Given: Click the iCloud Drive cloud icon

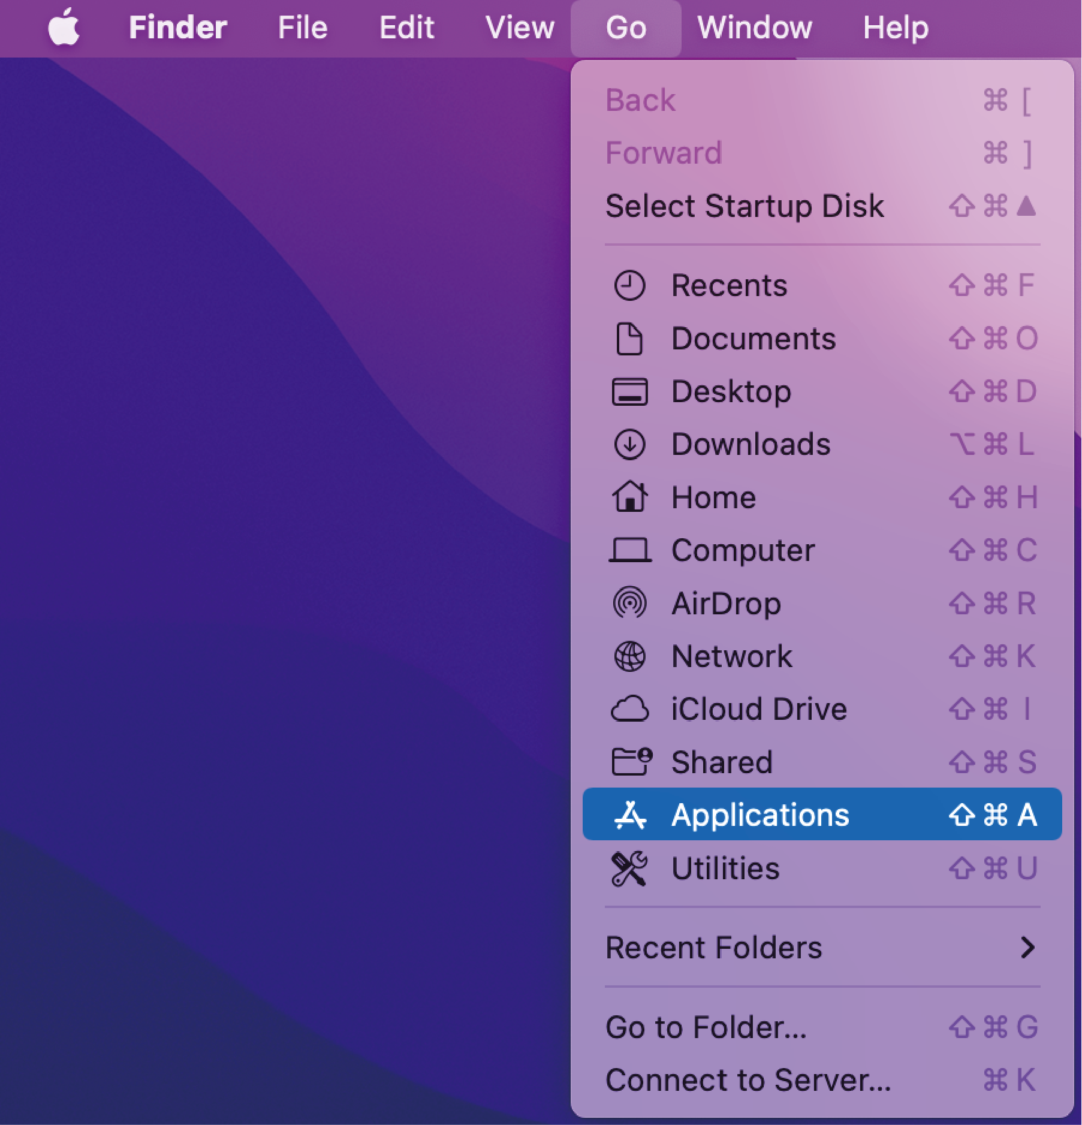Looking at the screenshot, I should 629,709.
